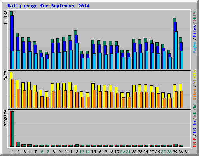Viewport: 199px width, 156px height.
Task: Click the day 1 orange sites bar
Action: (x=13, y=93)
